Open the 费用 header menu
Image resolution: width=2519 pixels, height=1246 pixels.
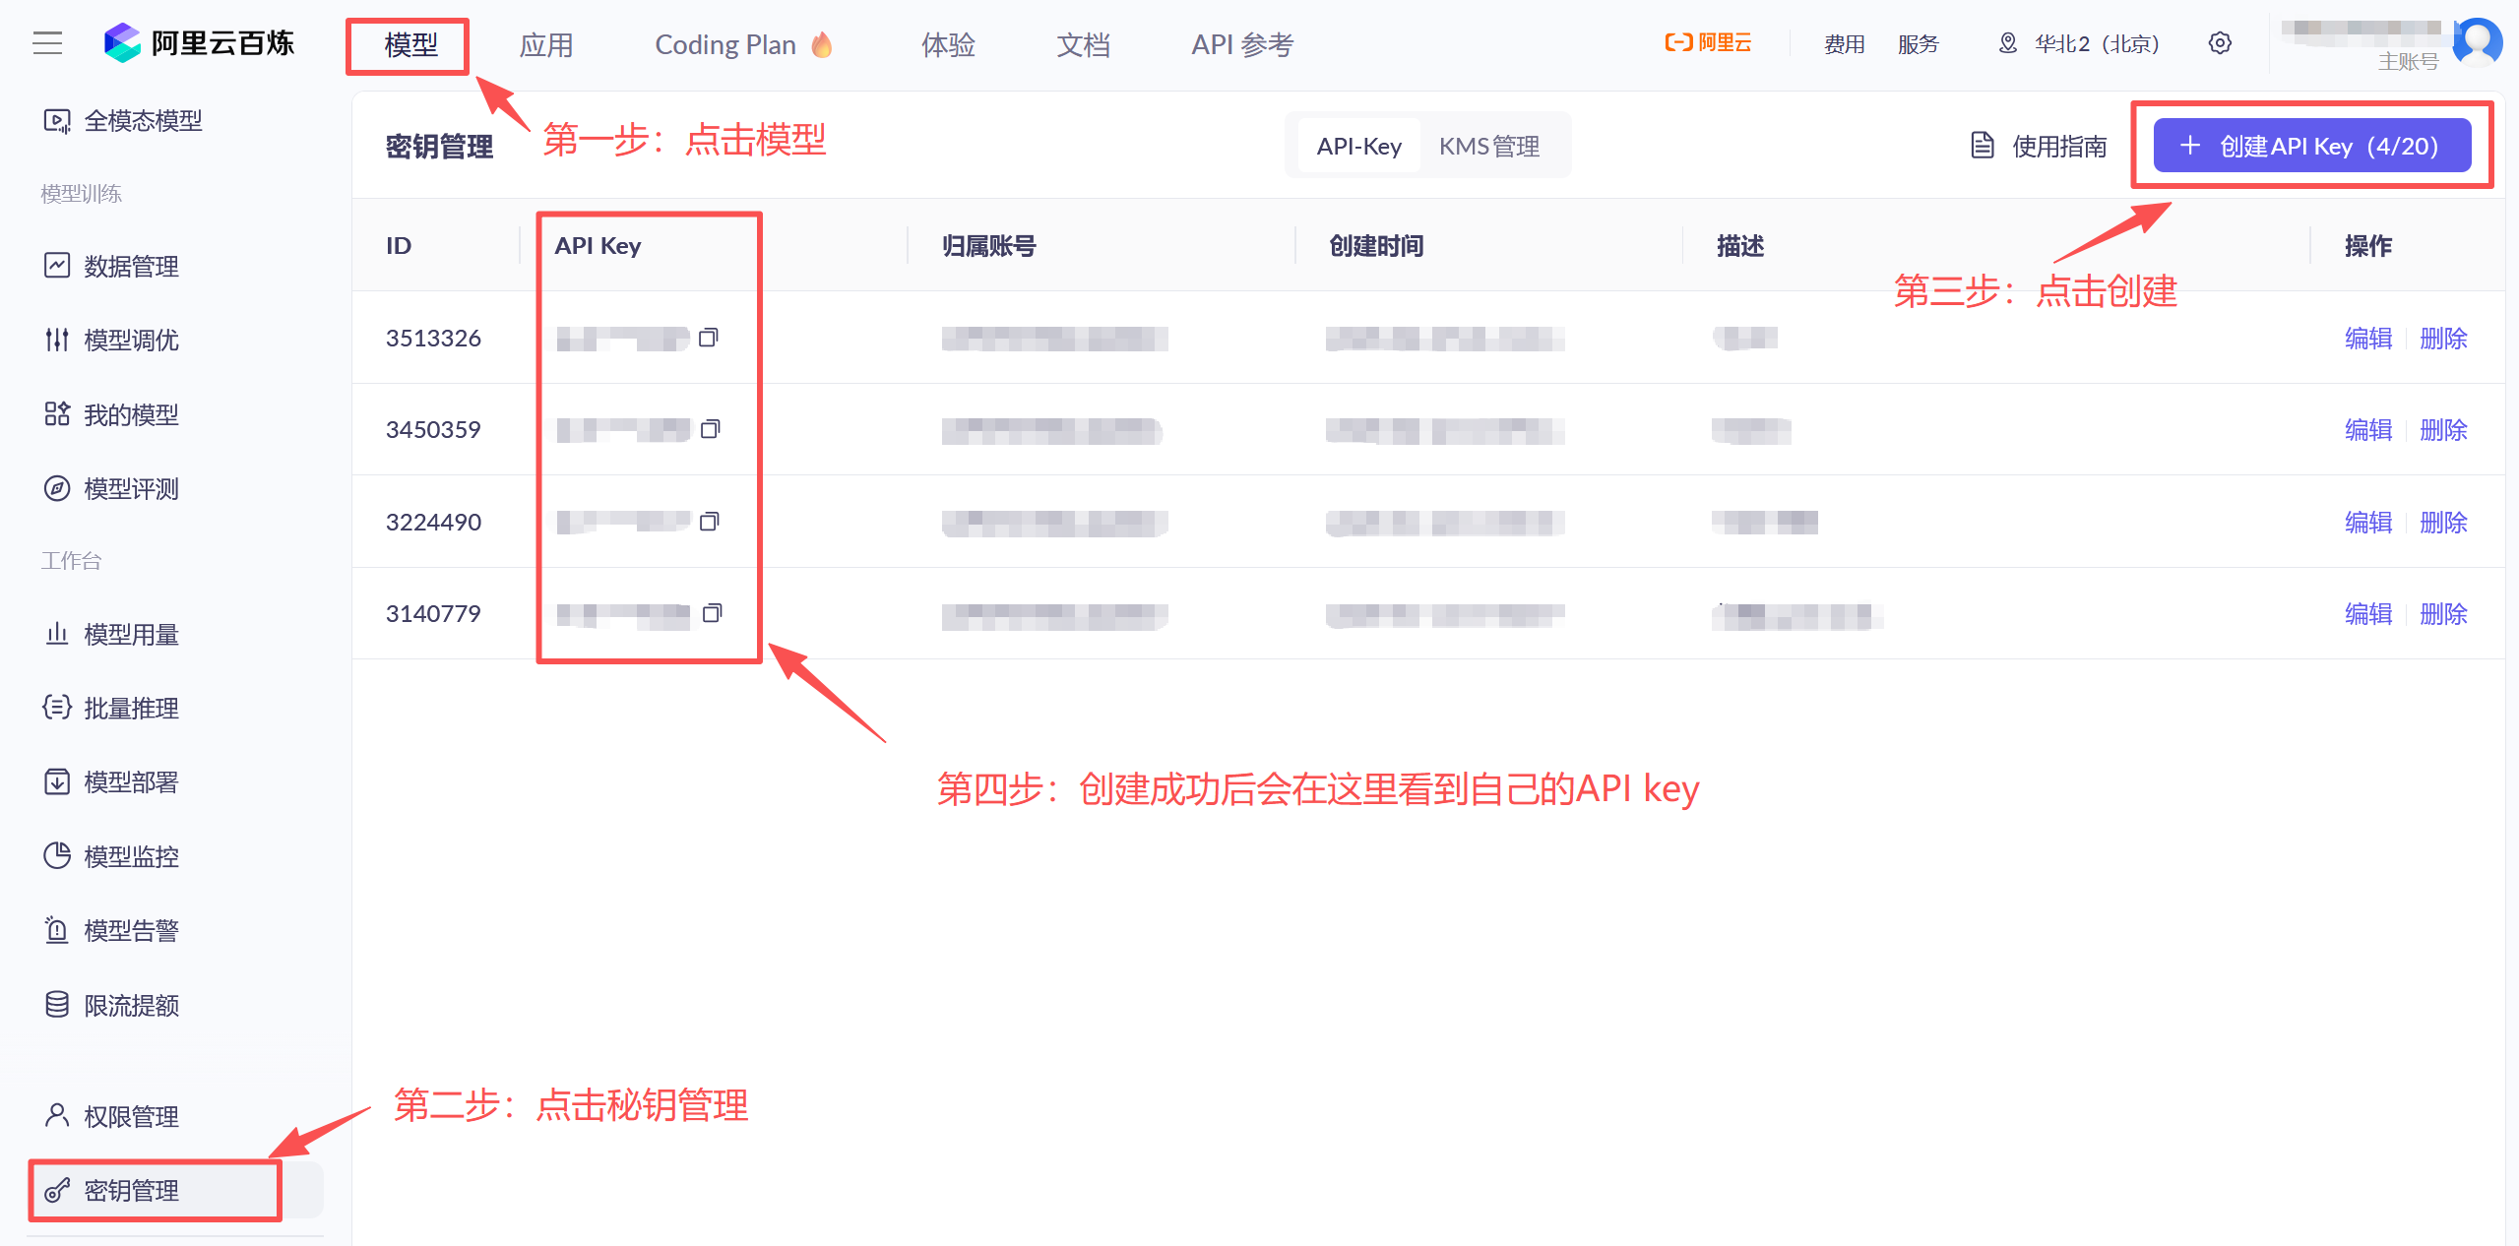tap(1844, 43)
